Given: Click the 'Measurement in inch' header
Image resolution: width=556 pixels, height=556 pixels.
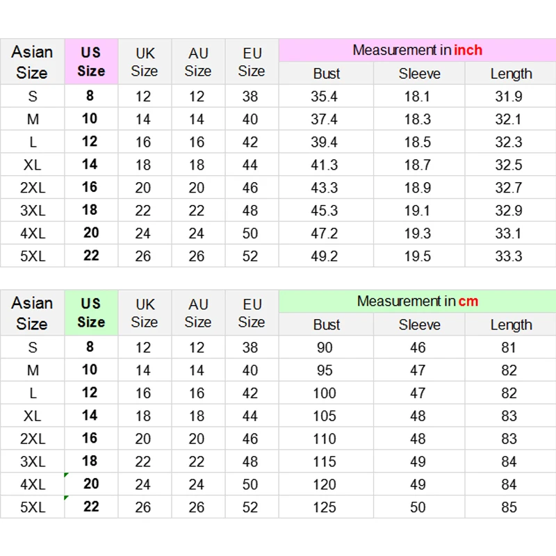Looking at the screenshot, I should click(417, 50).
